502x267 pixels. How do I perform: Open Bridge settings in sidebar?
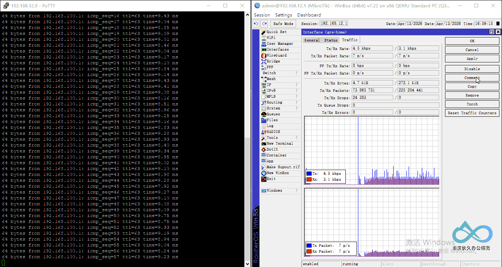(273, 61)
